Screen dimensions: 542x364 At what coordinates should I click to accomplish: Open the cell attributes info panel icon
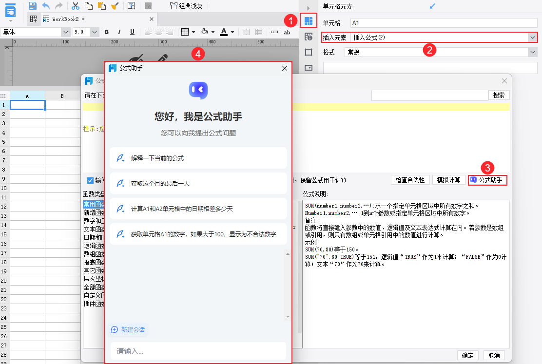(x=309, y=37)
